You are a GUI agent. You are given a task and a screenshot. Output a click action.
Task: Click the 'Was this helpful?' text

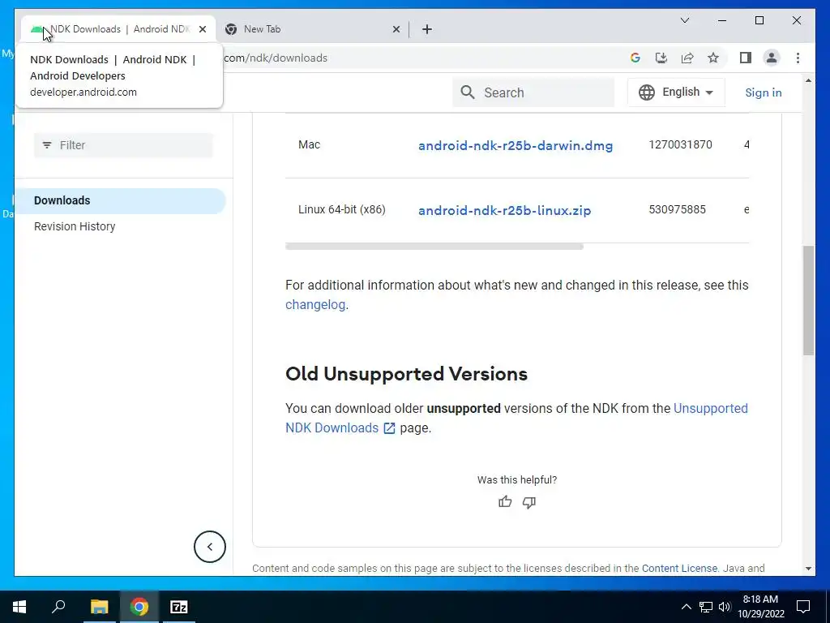pyautogui.click(x=516, y=480)
